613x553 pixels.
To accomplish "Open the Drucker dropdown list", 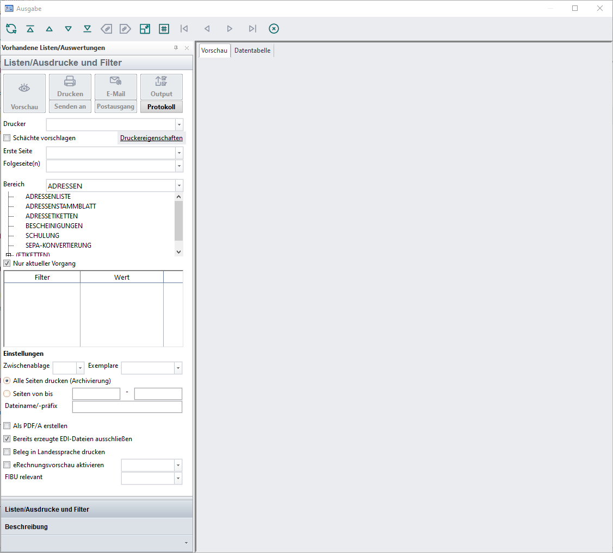I will point(179,124).
